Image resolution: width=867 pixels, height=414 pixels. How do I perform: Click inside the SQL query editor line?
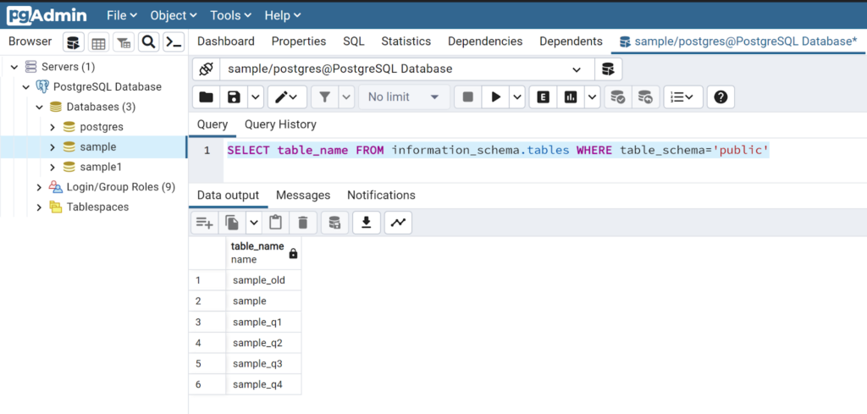[x=498, y=151]
